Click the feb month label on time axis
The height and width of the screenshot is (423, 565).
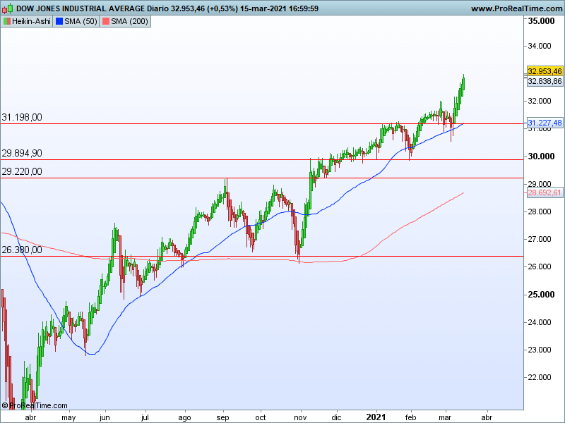[410, 417]
